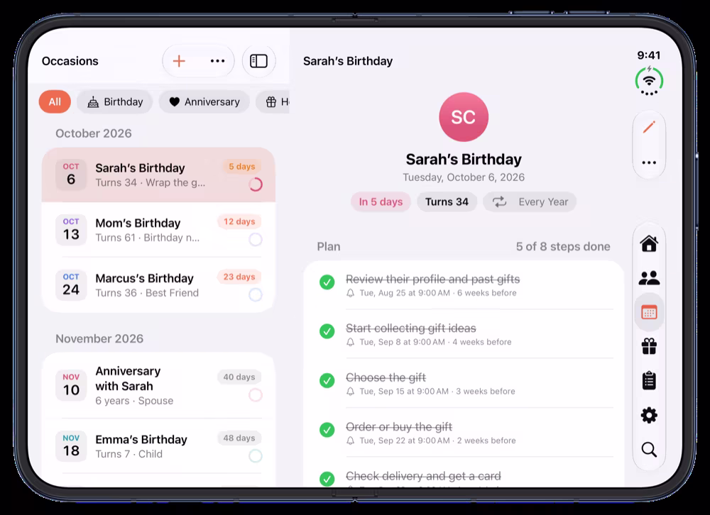Open the Gifts section icon
The image size is (710, 515).
(x=649, y=347)
